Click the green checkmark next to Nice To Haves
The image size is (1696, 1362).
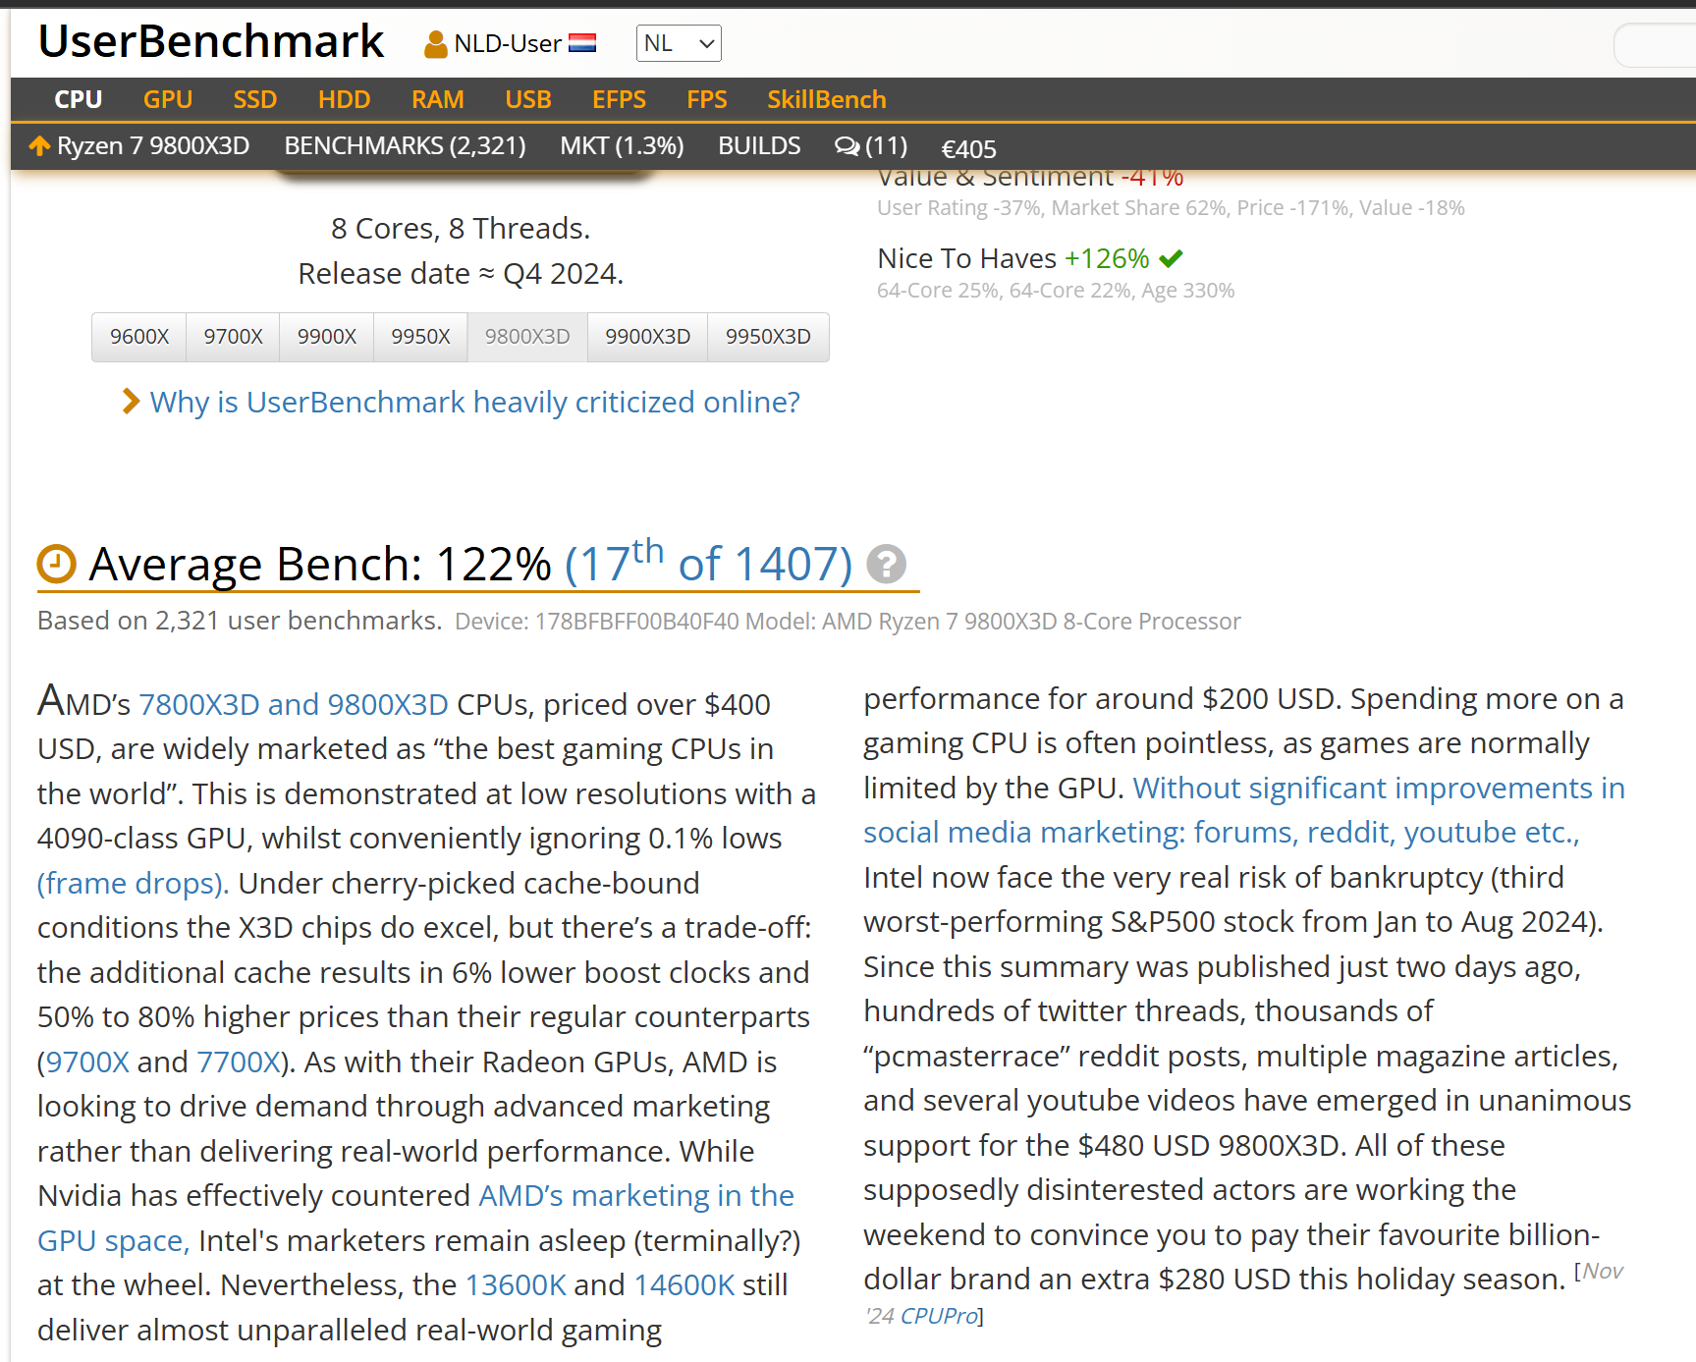[1171, 258]
